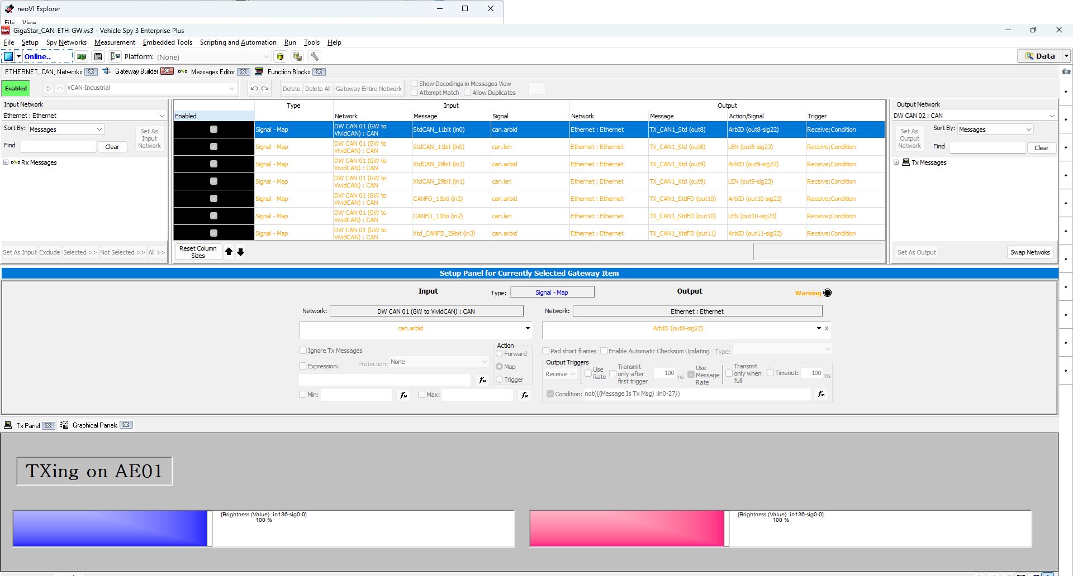Click the blue Brightness gradient bar
Screen dimensions: 1073x576
(x=110, y=528)
